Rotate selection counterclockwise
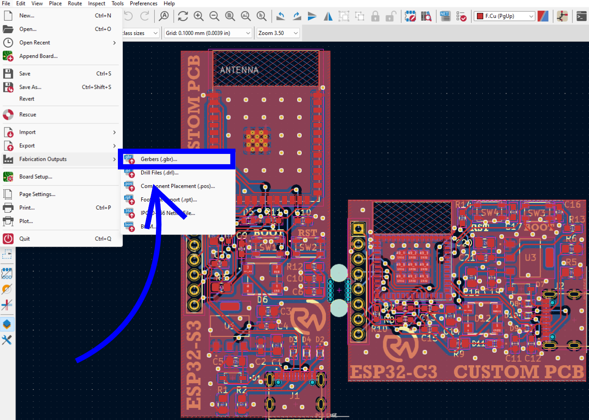 tap(281, 16)
